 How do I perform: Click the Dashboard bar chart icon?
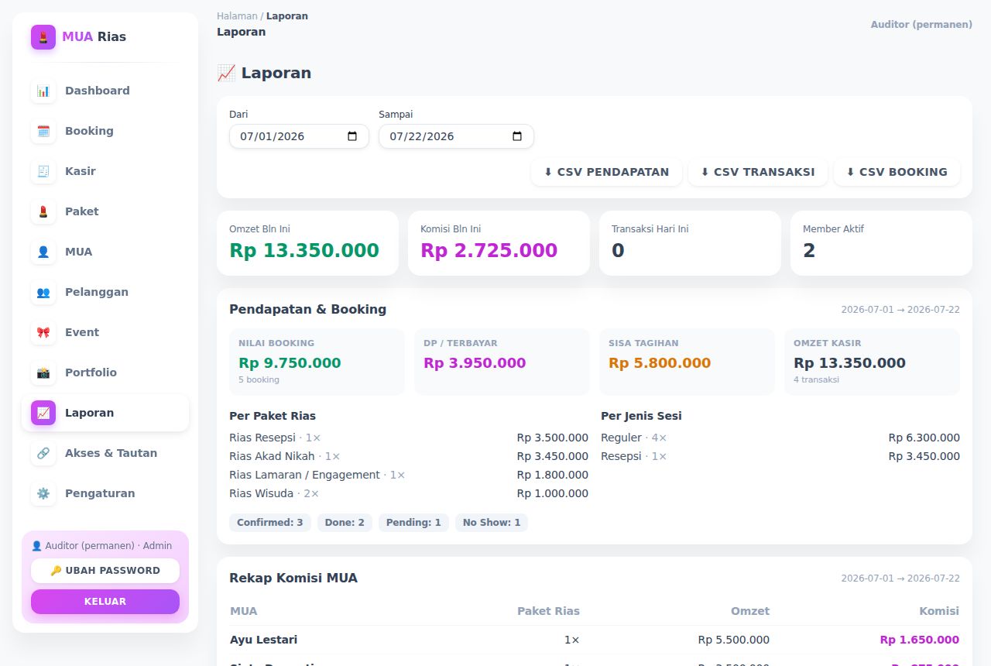tap(43, 91)
